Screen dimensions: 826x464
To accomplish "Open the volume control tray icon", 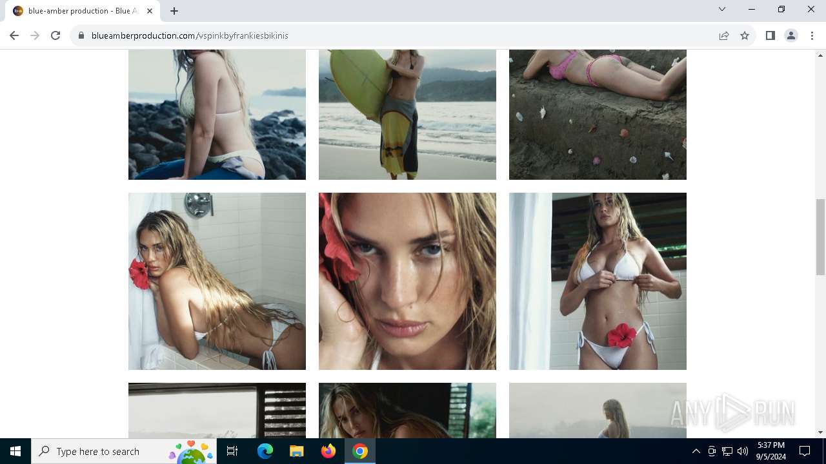I will pos(743,451).
